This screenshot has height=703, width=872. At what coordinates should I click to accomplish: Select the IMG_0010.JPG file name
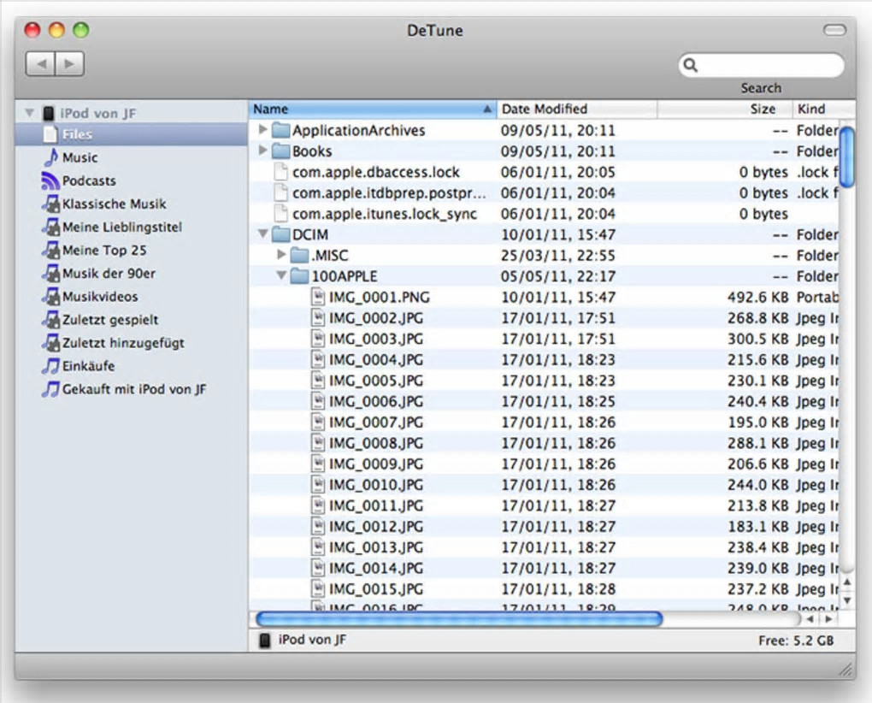tap(376, 485)
